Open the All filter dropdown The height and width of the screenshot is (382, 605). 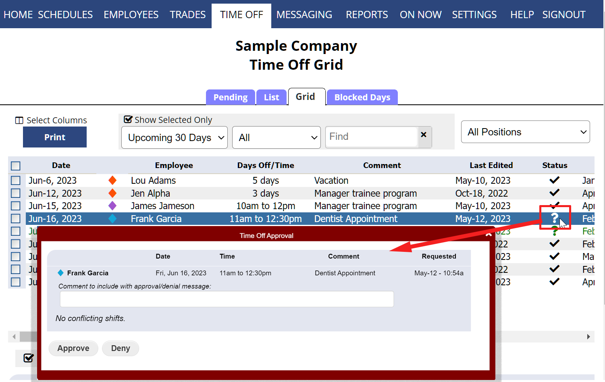pos(277,137)
